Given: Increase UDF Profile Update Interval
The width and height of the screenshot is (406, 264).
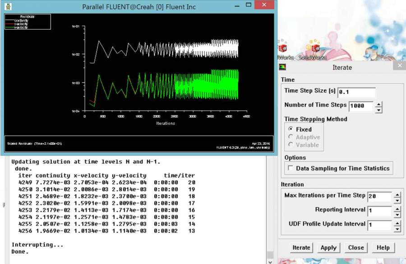Looking at the screenshot, I should [x=397, y=223].
